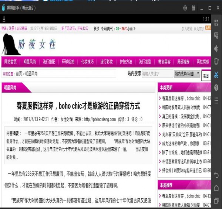Open 成为这样的帅气攻，你愿意 article

tap(181, 143)
